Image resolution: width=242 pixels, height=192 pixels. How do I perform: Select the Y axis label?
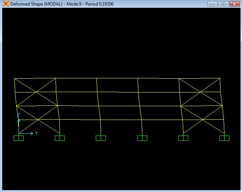click(36, 133)
